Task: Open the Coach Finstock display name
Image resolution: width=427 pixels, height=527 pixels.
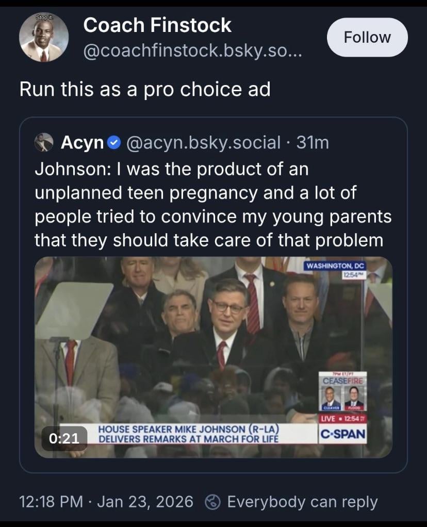Action: pyautogui.click(x=157, y=25)
